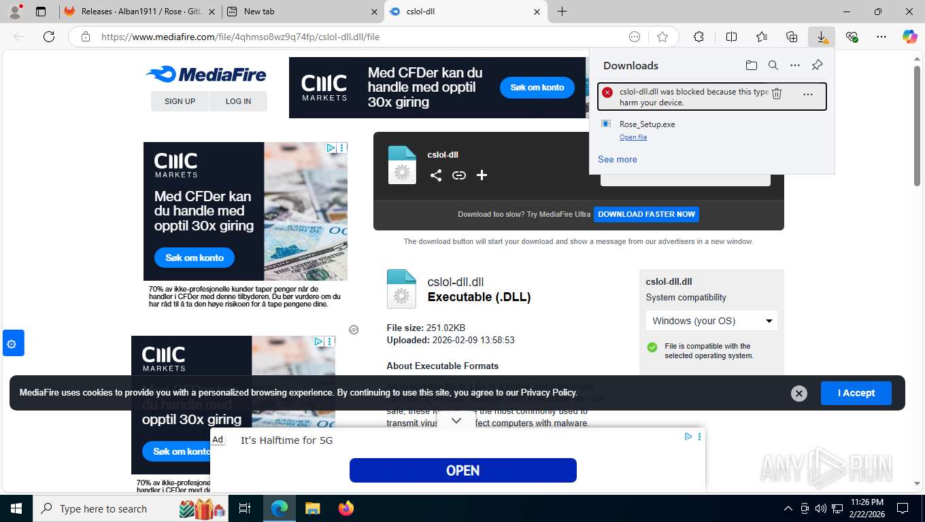
Task: Show hidden tray icons chevron
Action: (788, 508)
